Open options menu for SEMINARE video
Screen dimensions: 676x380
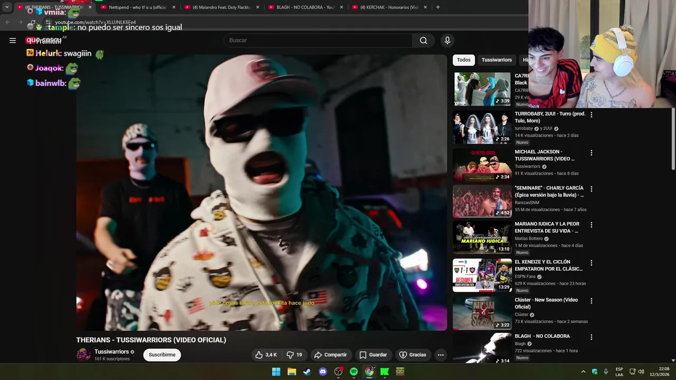[x=591, y=189]
